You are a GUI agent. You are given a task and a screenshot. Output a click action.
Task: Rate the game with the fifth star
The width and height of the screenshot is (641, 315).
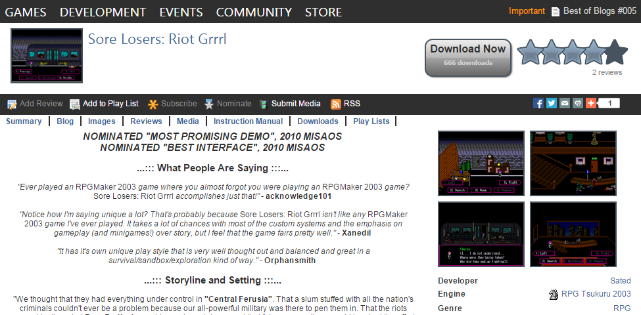tap(615, 52)
